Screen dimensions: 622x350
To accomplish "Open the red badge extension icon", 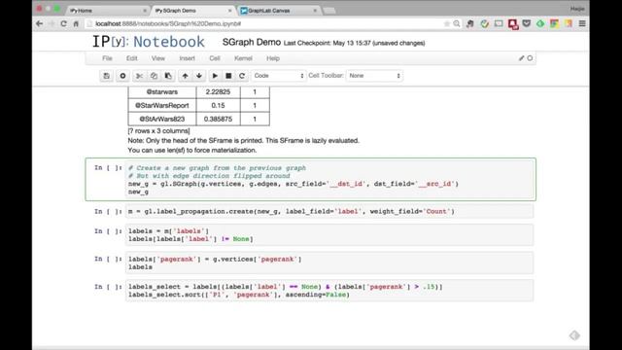I will click(513, 24).
